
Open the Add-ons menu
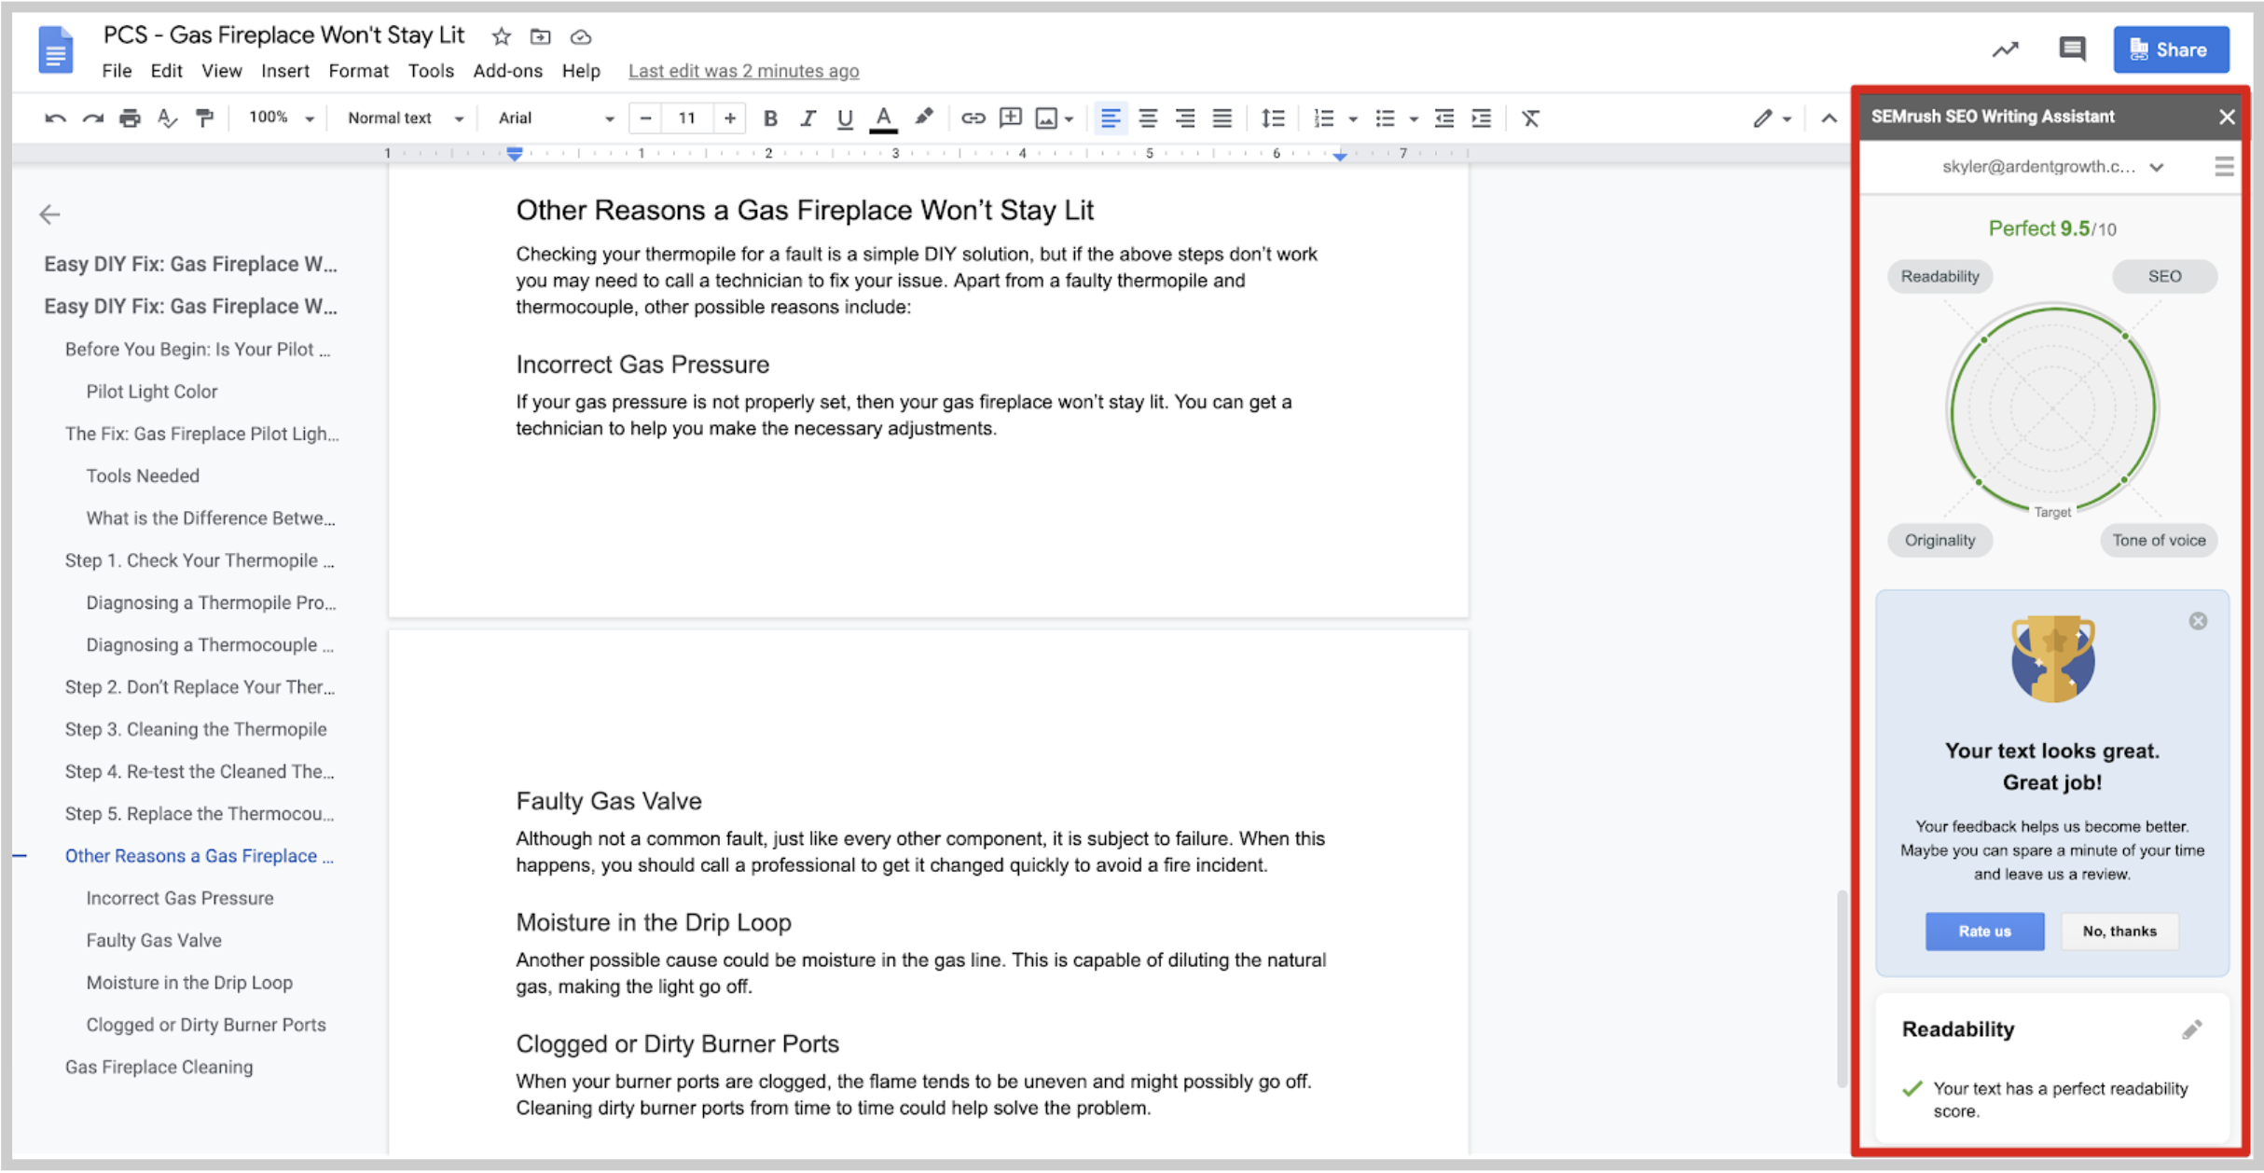pyautogui.click(x=507, y=71)
